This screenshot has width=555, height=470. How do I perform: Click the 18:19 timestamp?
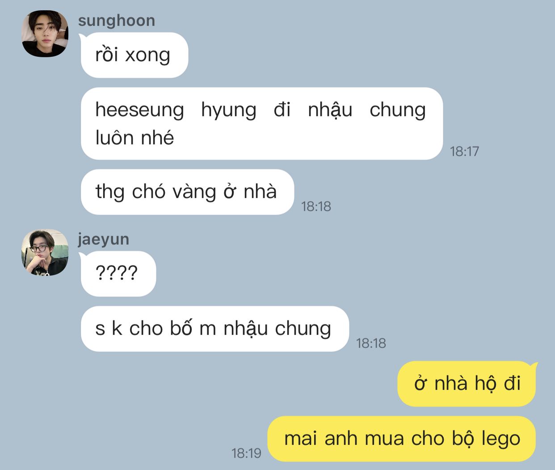pos(246,453)
